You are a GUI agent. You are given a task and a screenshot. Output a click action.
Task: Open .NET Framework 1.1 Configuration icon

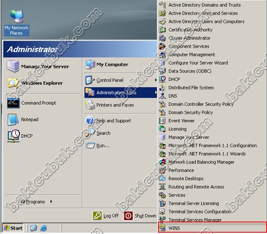pos(163,146)
